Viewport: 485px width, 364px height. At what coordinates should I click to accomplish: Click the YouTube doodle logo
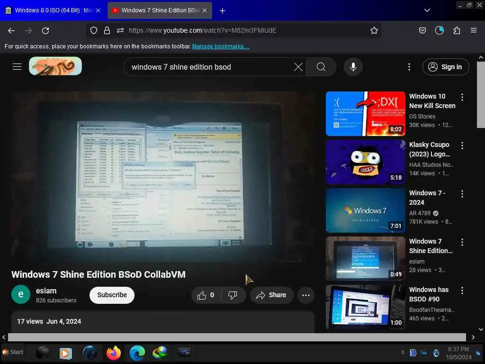click(55, 66)
